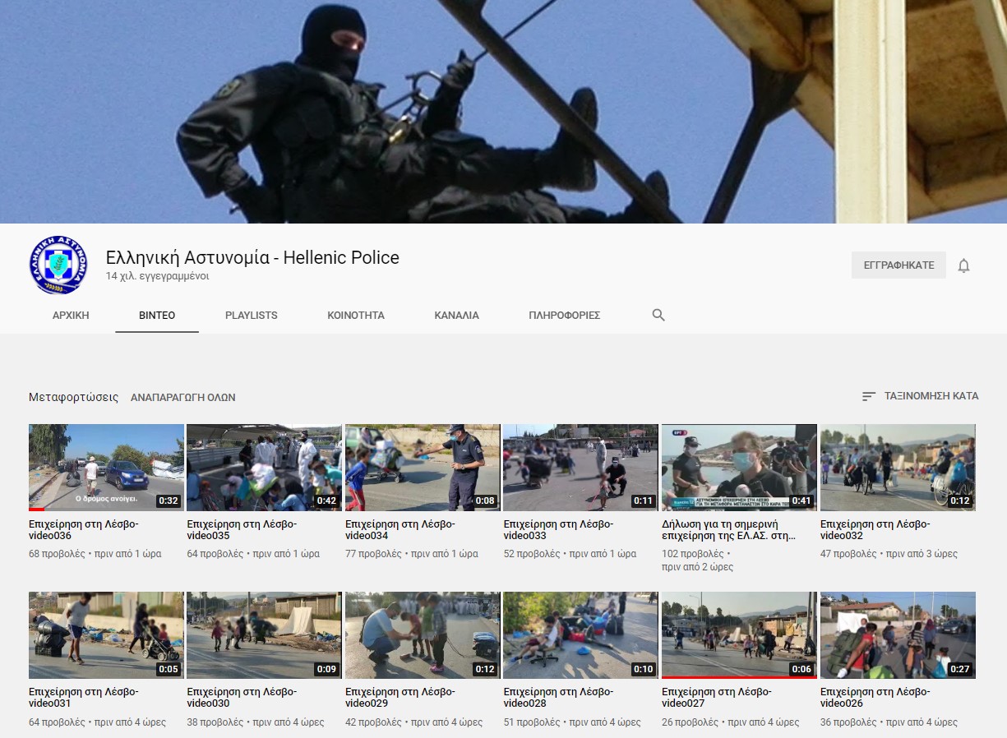Image resolution: width=1007 pixels, height=738 pixels.
Task: Toggle the ΕΓΓΡΑΦΗΚΑΤΕ subscription button
Action: pos(898,265)
